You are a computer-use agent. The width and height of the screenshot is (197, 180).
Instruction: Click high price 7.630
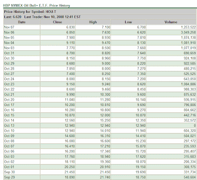(106, 33)
